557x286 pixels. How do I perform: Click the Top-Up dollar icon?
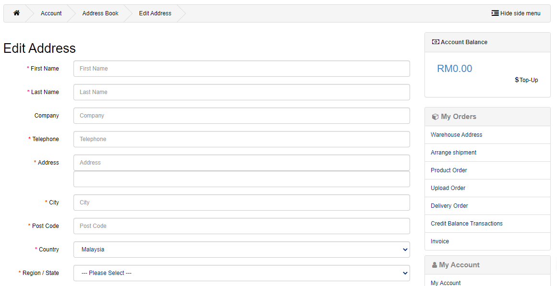tap(517, 80)
